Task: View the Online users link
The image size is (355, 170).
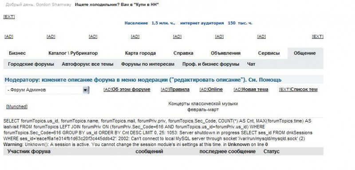Action: pyautogui.click(x=211, y=90)
